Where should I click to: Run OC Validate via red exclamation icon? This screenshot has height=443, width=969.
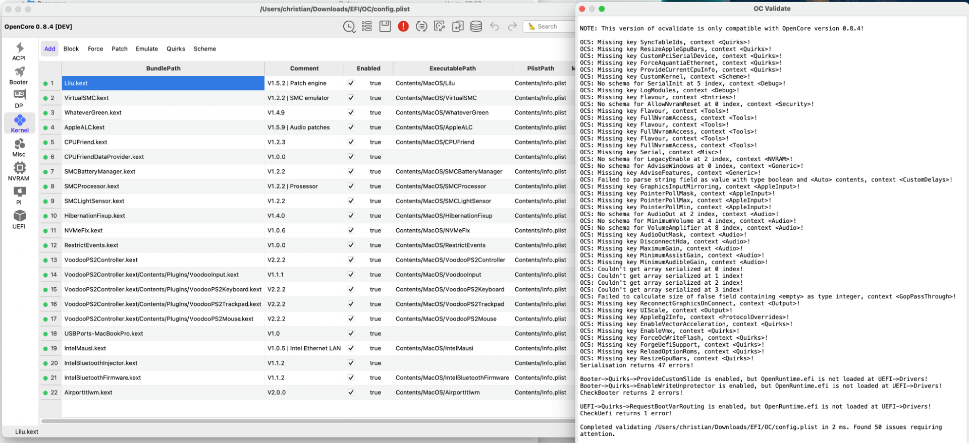[x=403, y=26]
